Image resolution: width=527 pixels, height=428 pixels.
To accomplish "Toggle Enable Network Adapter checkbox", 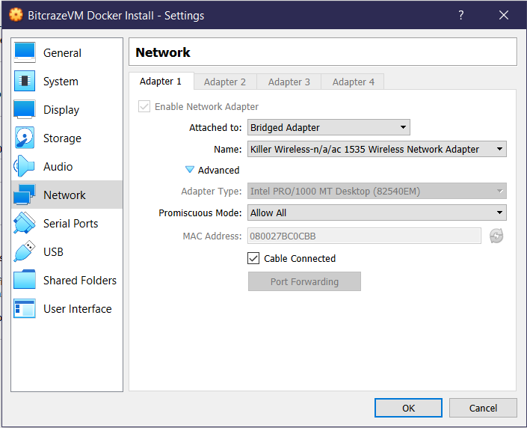I will point(144,106).
